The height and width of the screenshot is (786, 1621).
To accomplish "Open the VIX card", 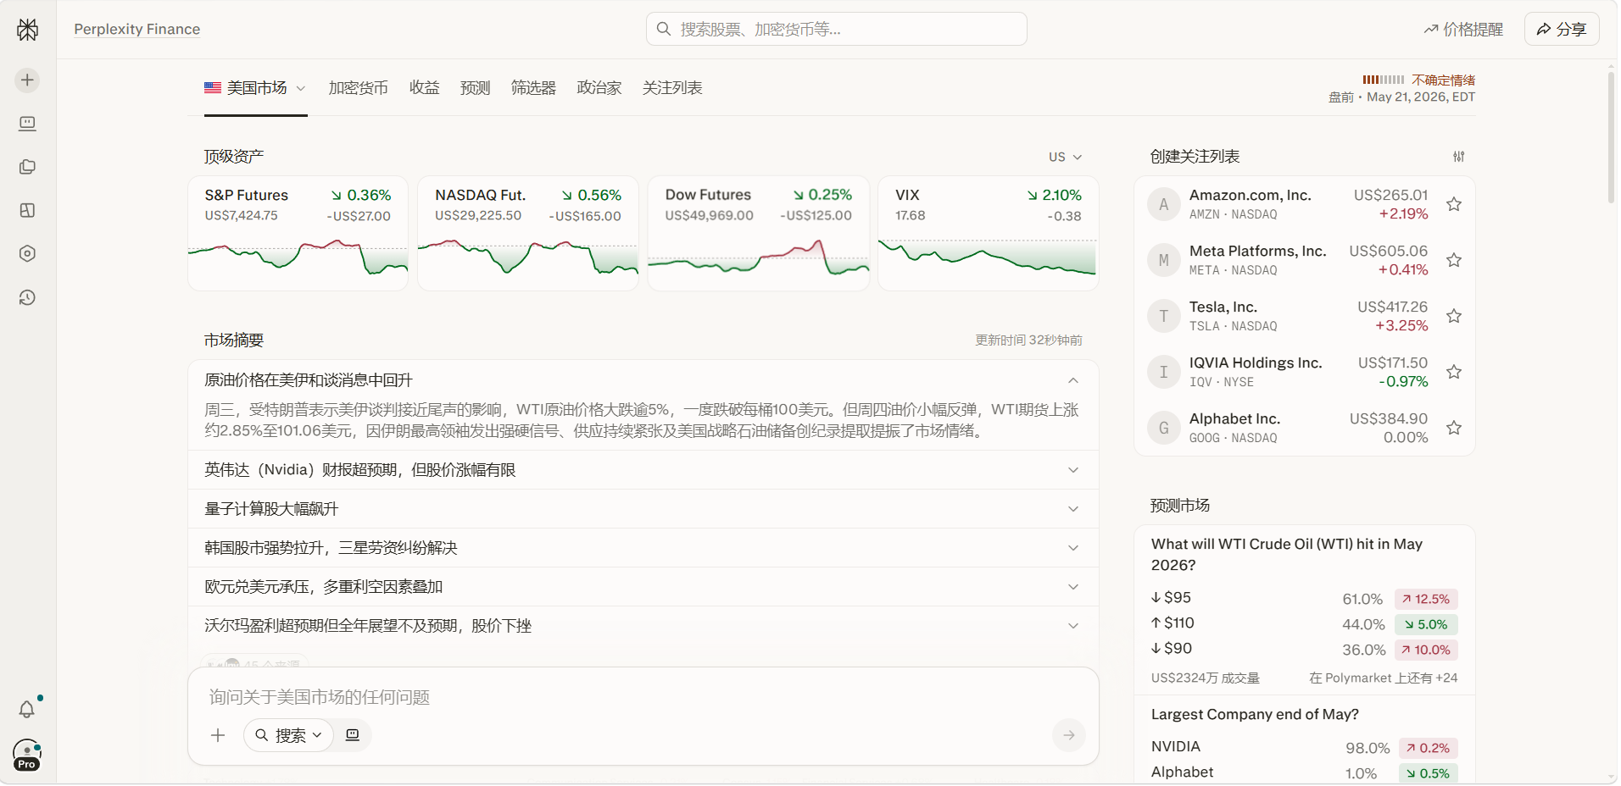I will 989,233.
